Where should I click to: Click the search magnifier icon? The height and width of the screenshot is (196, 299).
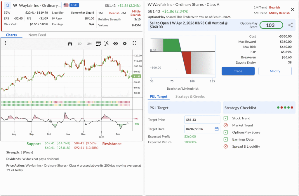[7, 6]
